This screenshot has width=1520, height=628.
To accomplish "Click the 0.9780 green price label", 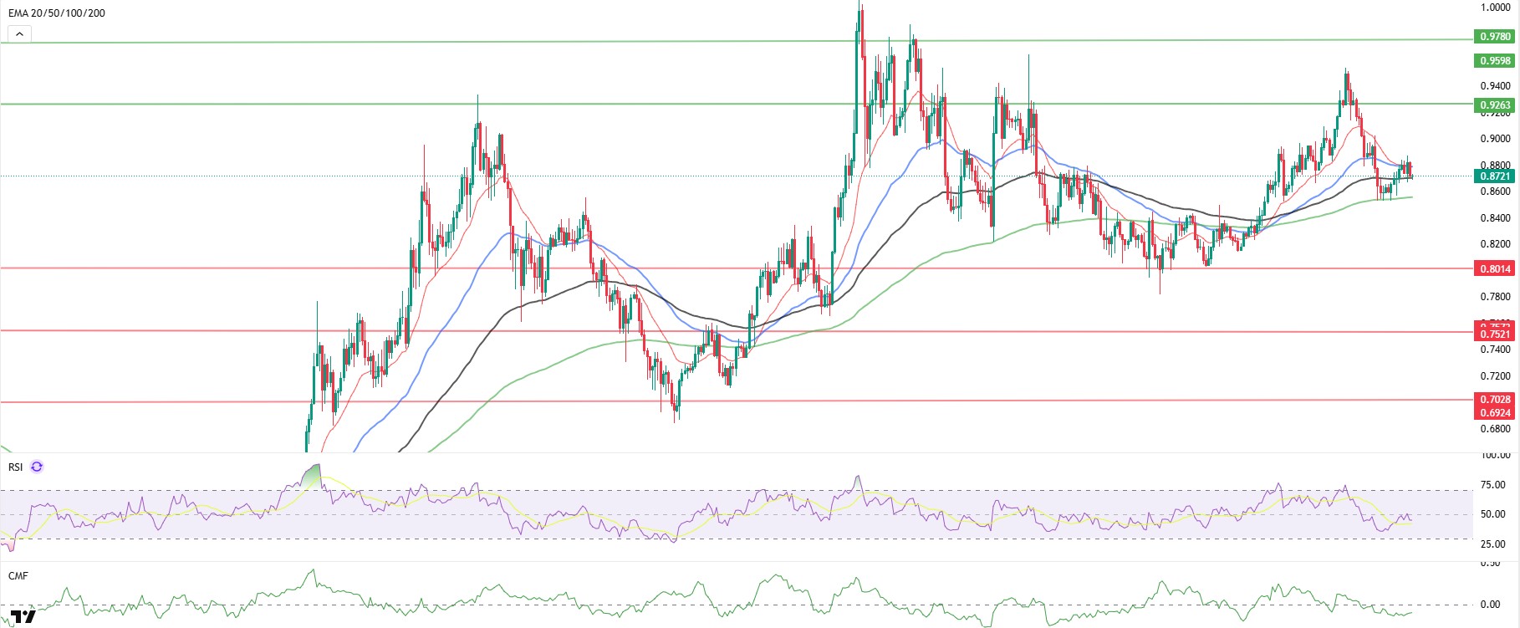I will pyautogui.click(x=1494, y=37).
